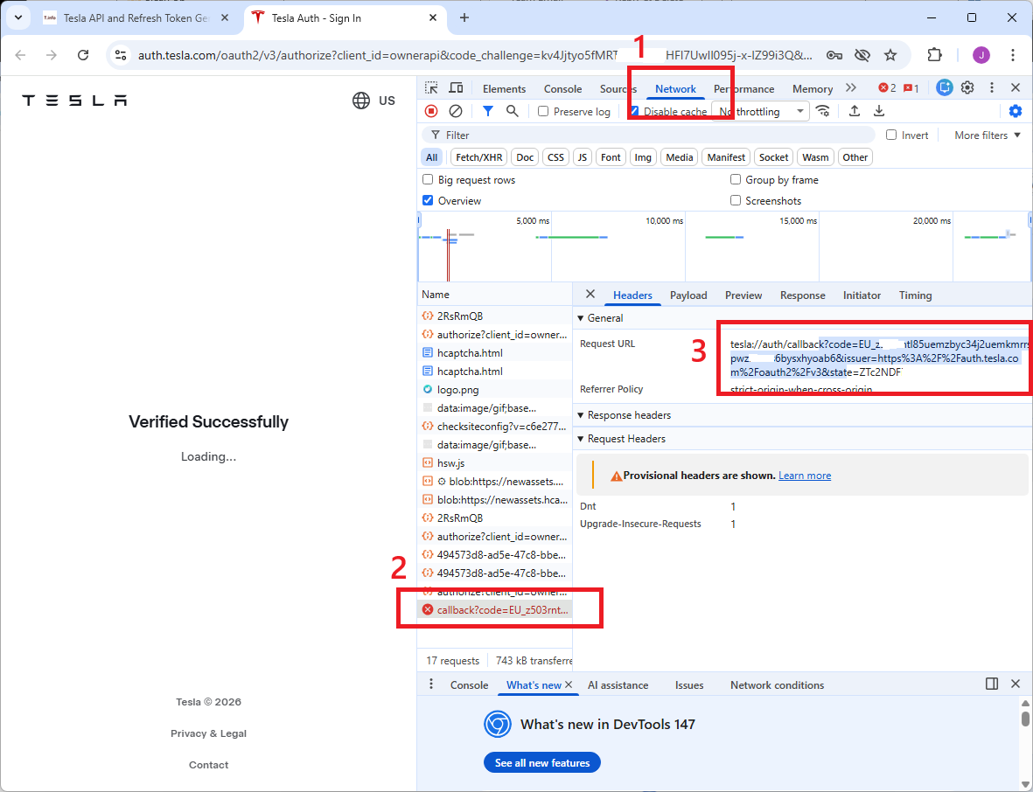Switch to Tesla API and Refresh Token browser tab
Viewport: 1033px width, 792px height.
point(136,18)
